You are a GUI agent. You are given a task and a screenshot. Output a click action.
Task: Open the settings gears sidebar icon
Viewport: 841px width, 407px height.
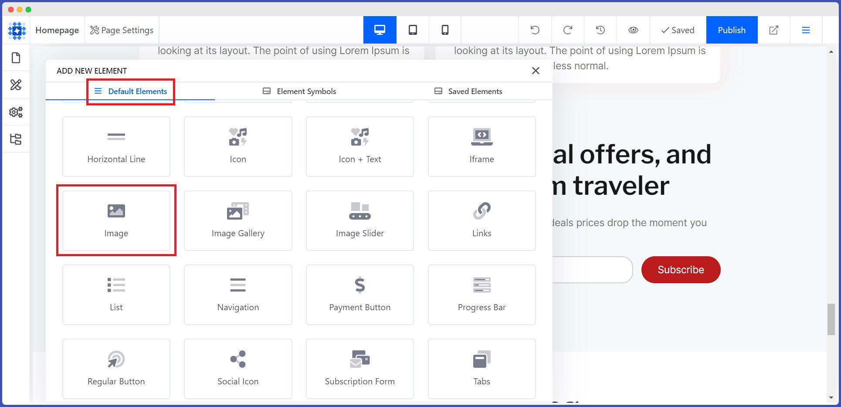pos(16,112)
